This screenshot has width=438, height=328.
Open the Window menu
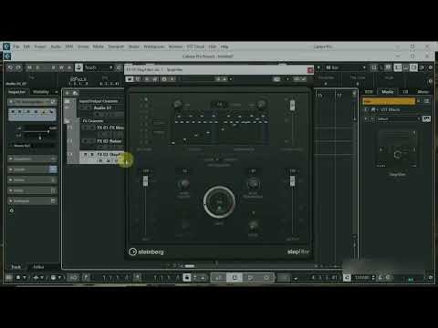[x=175, y=46]
